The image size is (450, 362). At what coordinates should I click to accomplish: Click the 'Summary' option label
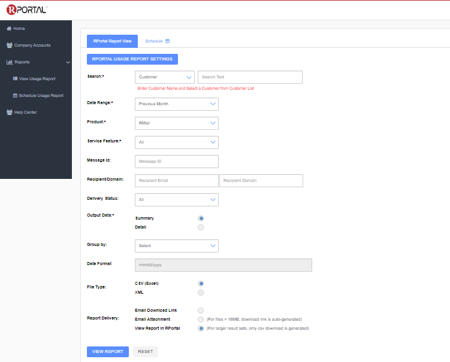(144, 218)
